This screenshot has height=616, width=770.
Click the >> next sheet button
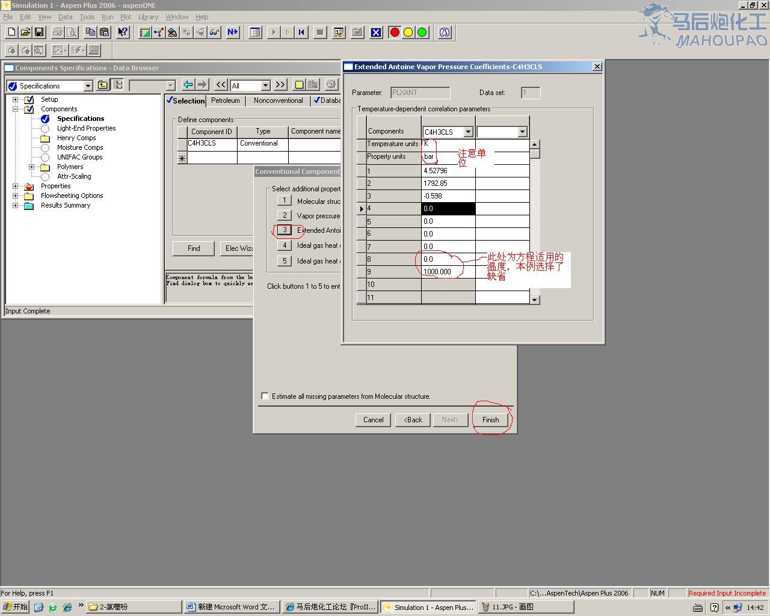coord(280,85)
